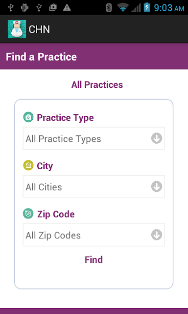Screen dimensions: 188x314
Task: Tap the Find a Practice header bar
Action: [94, 57]
